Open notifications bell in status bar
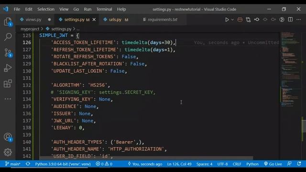 [299, 164]
